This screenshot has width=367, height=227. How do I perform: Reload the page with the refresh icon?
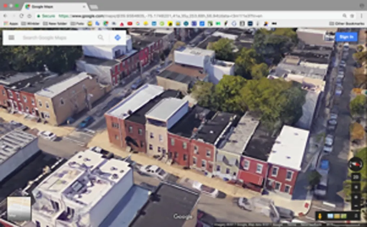[x=21, y=16]
